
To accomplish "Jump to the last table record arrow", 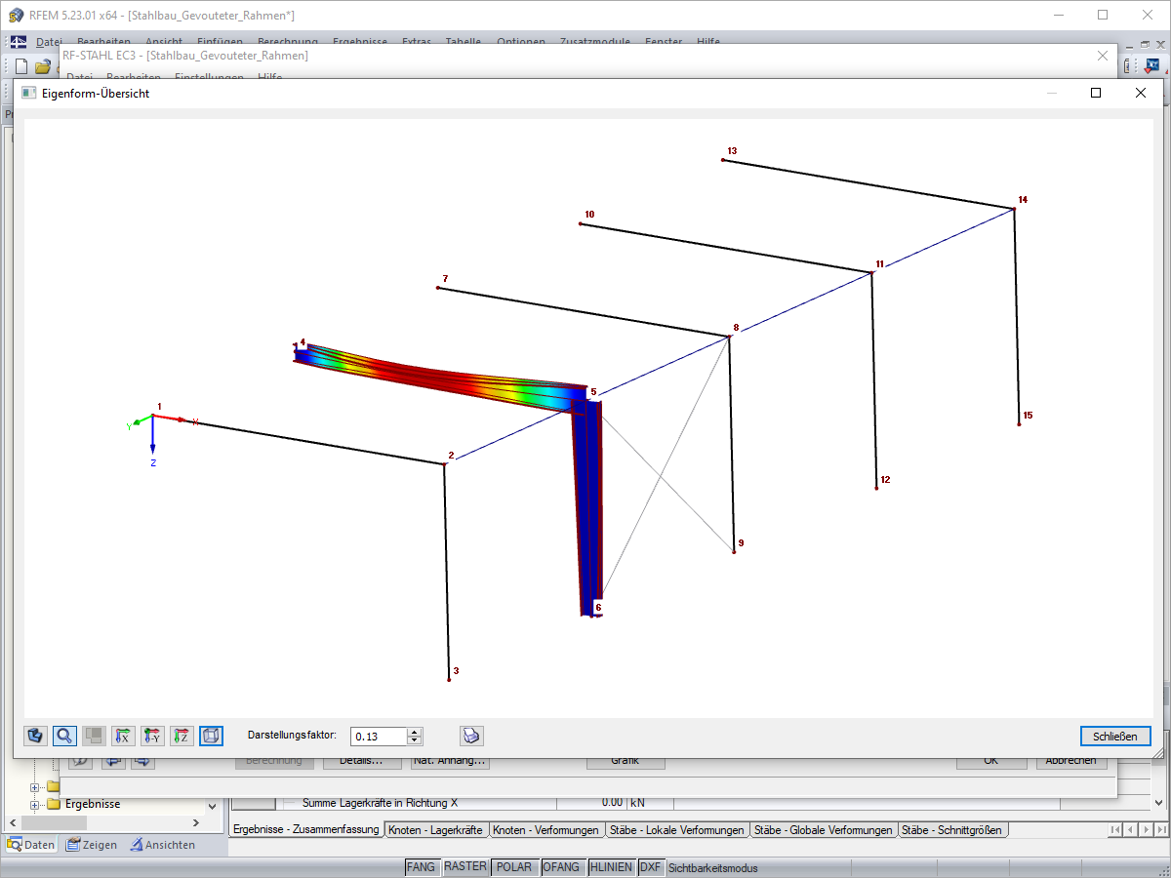I will (x=1162, y=830).
